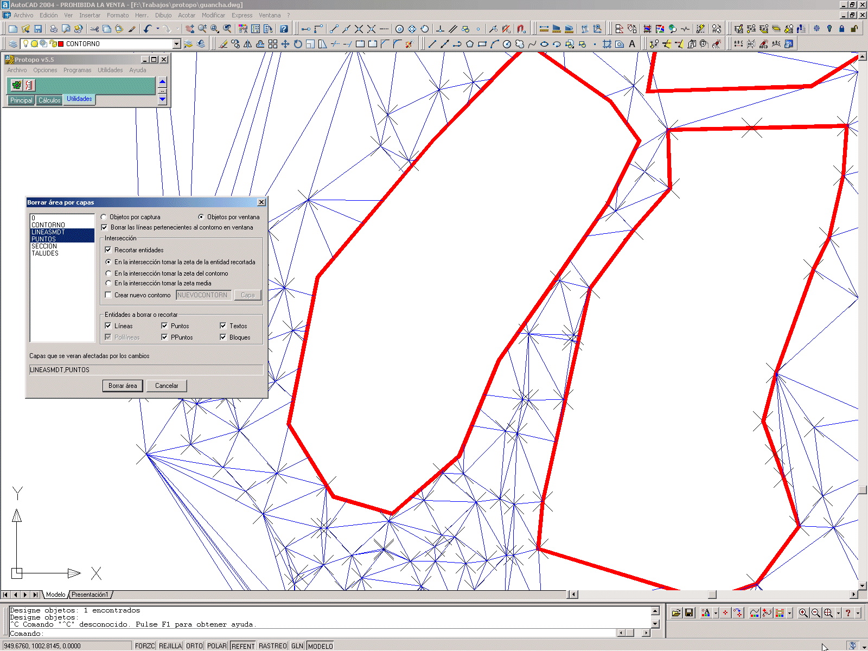Click the Undo arrow icon

click(148, 29)
